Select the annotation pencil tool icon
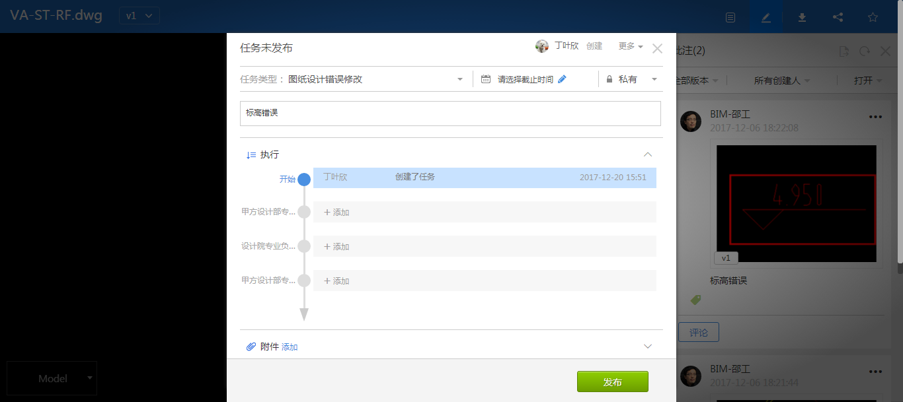 click(766, 17)
